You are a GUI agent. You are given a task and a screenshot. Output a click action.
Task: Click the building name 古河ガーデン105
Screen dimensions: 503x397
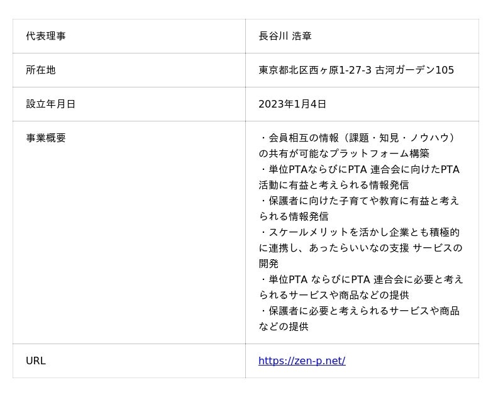click(414, 70)
